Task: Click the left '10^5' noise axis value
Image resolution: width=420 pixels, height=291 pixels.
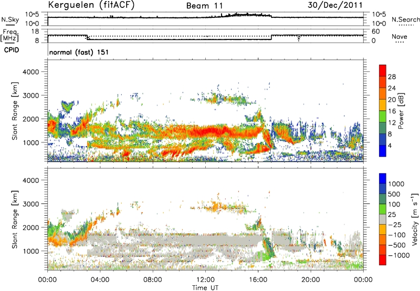Action: (32, 15)
